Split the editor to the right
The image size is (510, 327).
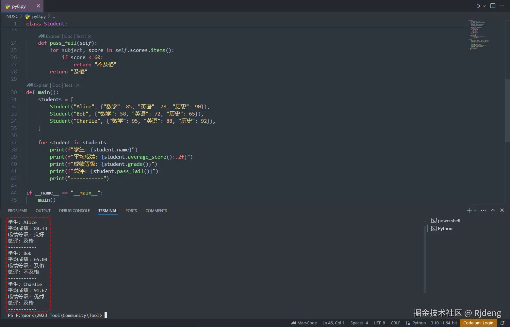pos(493,6)
